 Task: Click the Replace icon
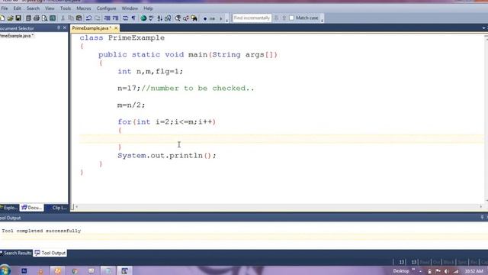pyautogui.click(x=186, y=18)
